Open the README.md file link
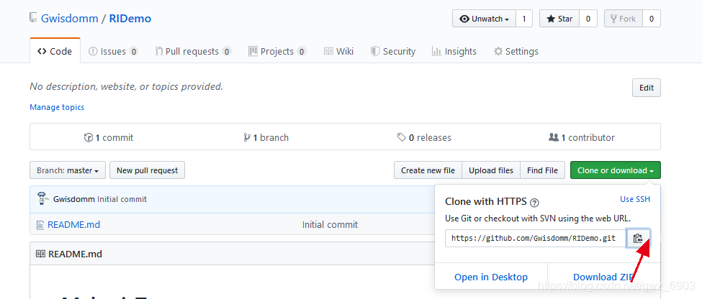This screenshot has height=299, width=702. [74, 224]
